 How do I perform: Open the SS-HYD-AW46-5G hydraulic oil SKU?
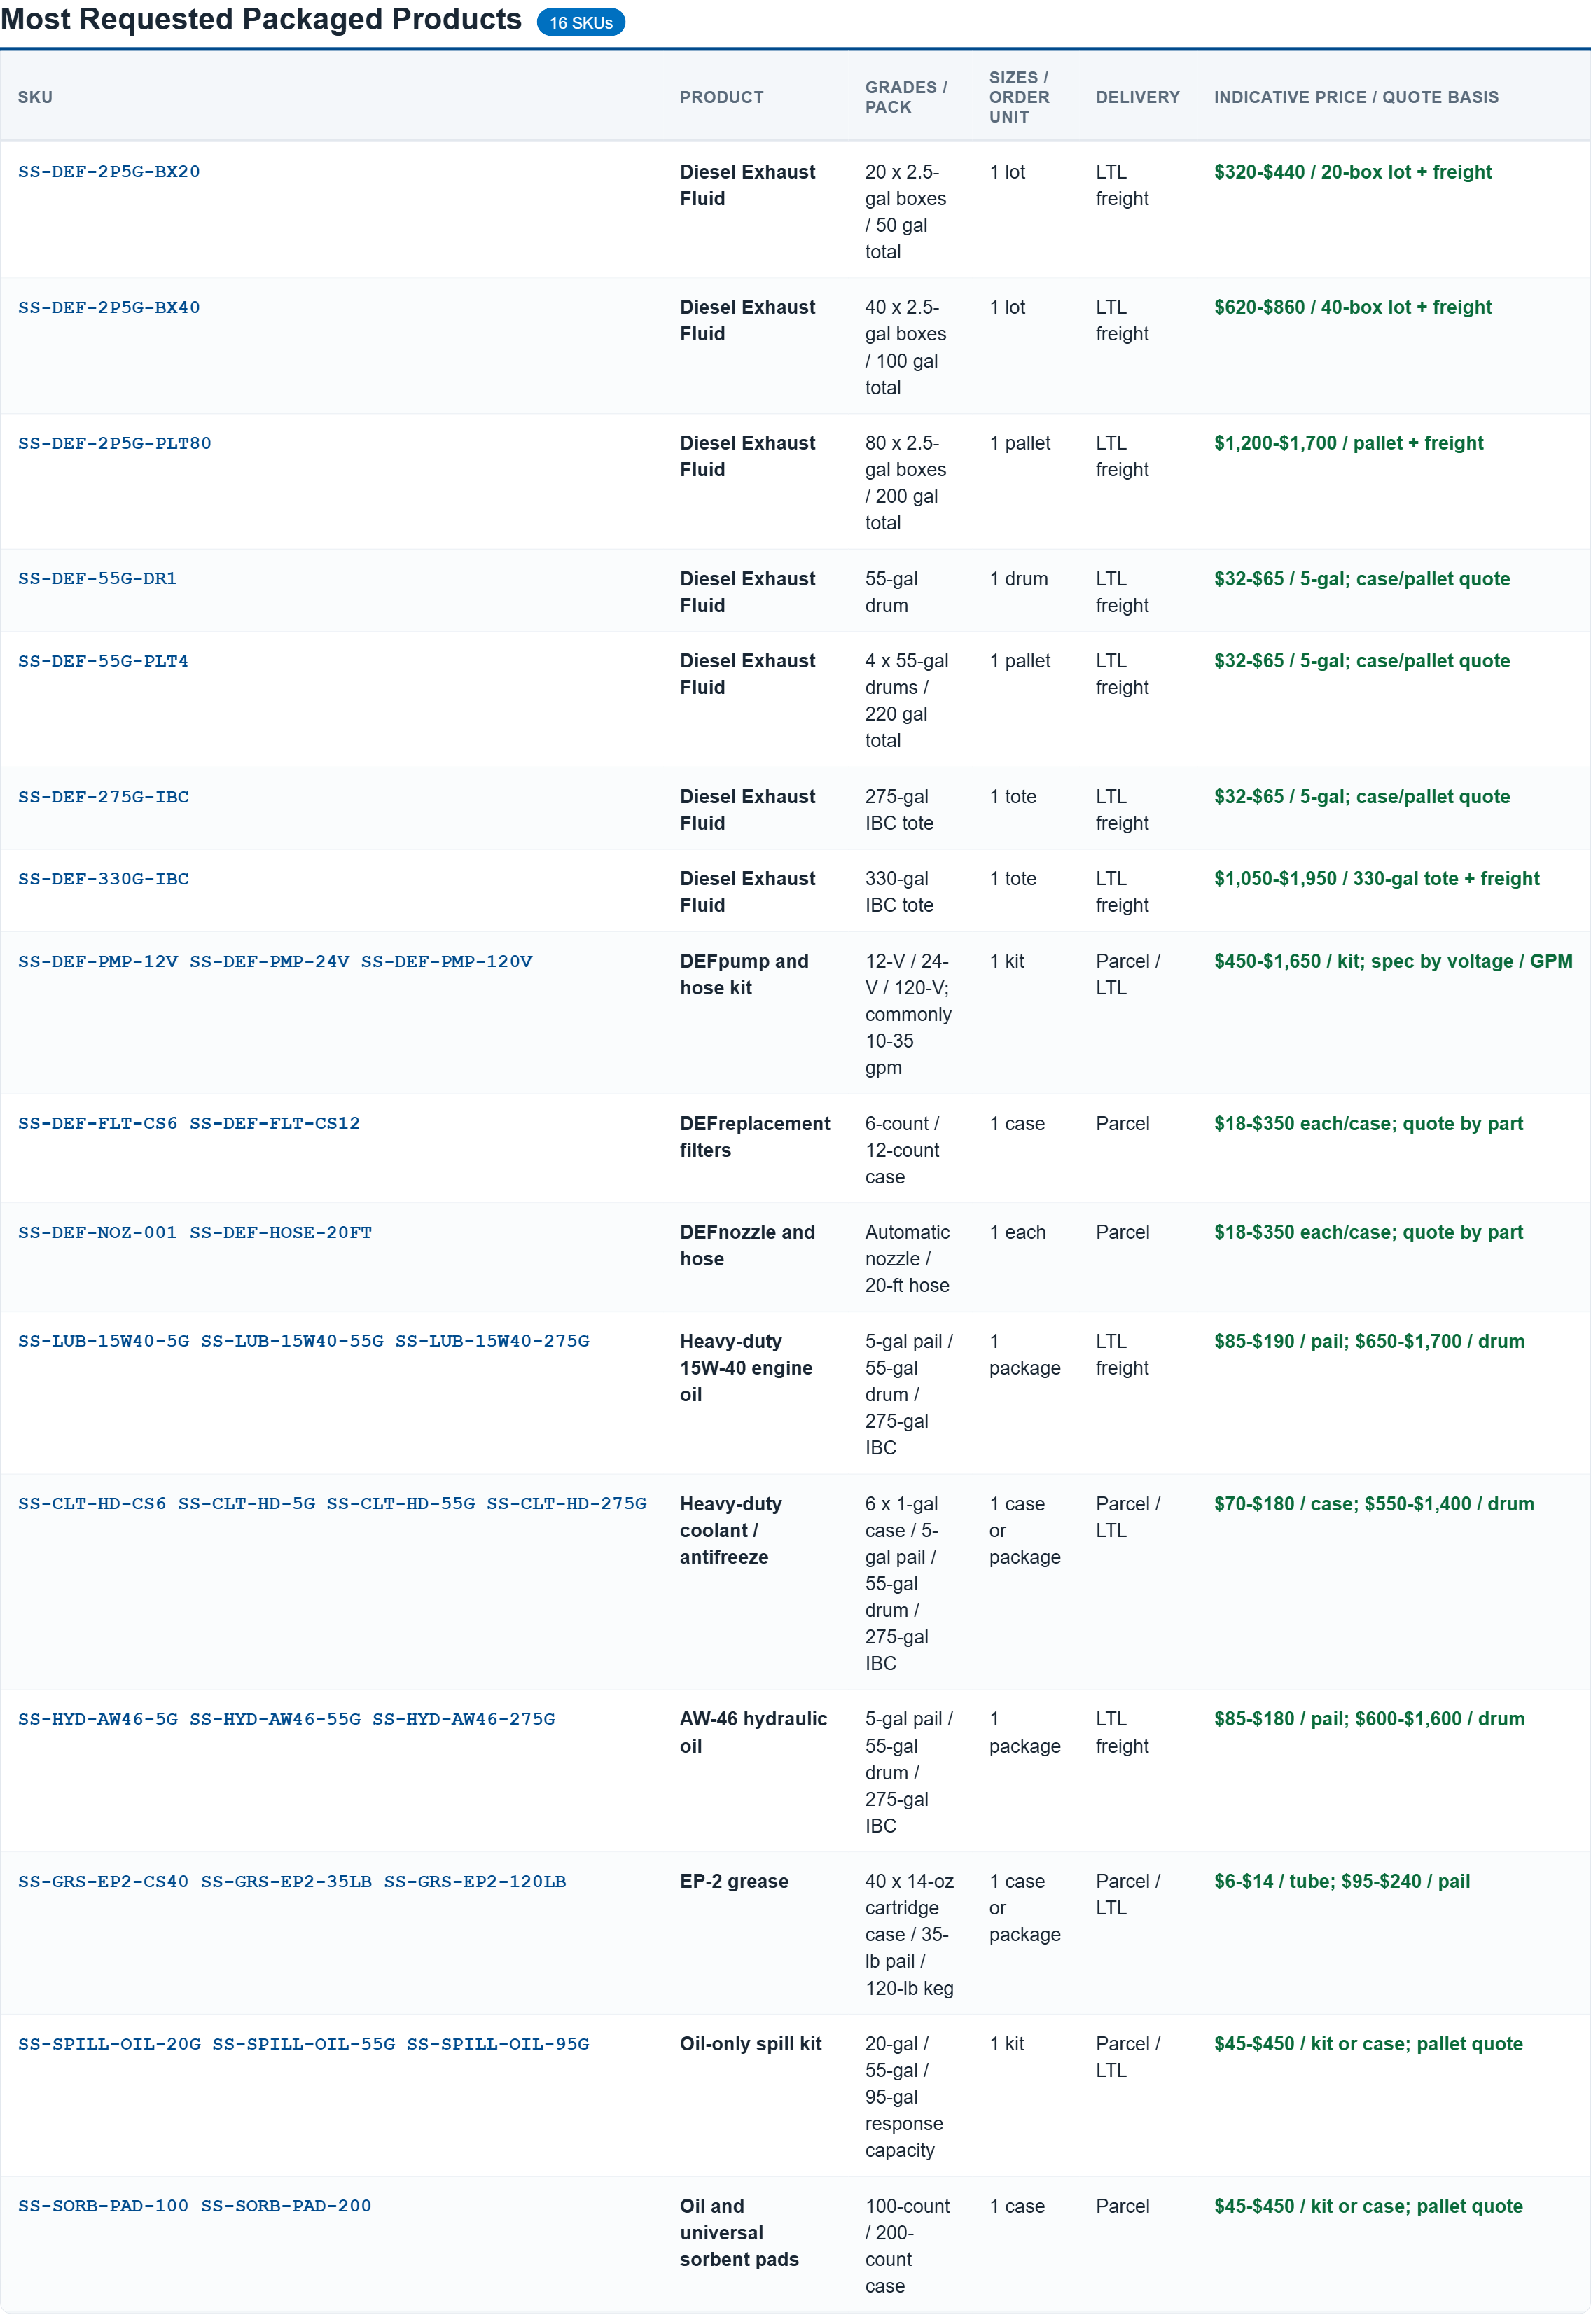[98, 1718]
